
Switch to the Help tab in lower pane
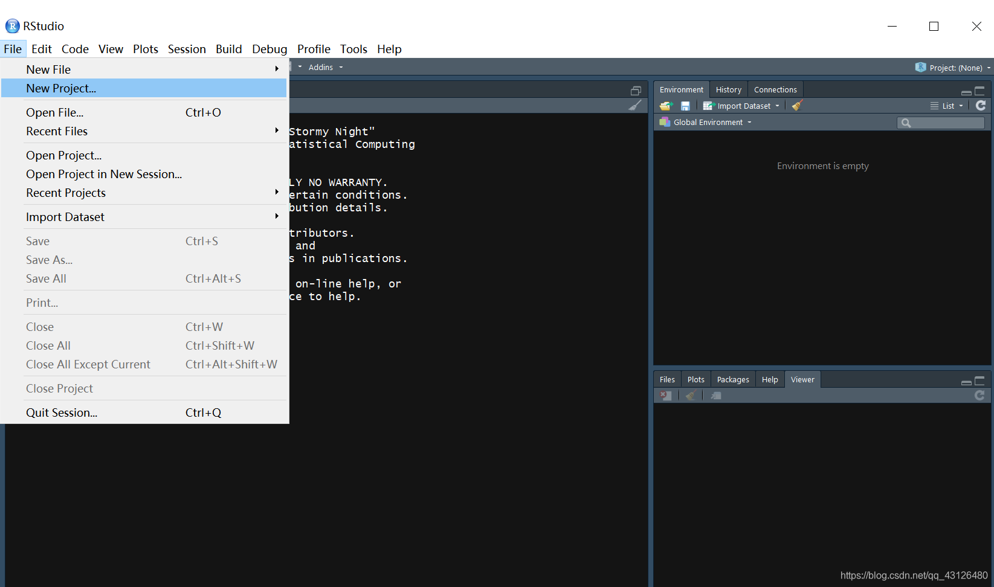770,379
